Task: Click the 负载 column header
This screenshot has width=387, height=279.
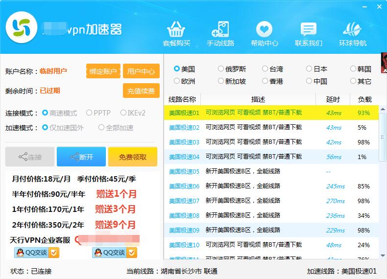Action: 364,99
